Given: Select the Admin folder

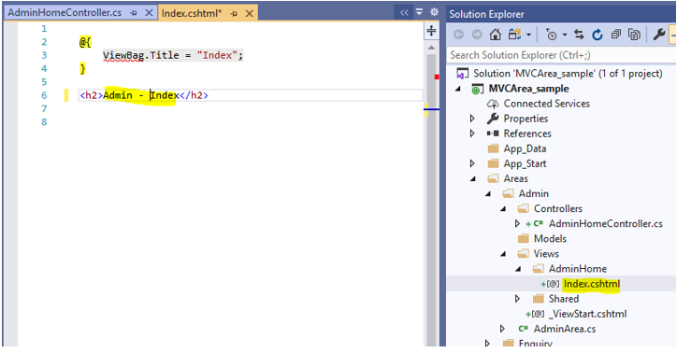Looking at the screenshot, I should (534, 193).
